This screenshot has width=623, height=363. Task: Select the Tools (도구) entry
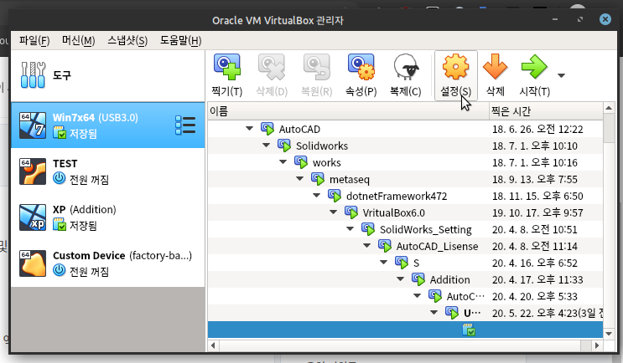tap(107, 75)
